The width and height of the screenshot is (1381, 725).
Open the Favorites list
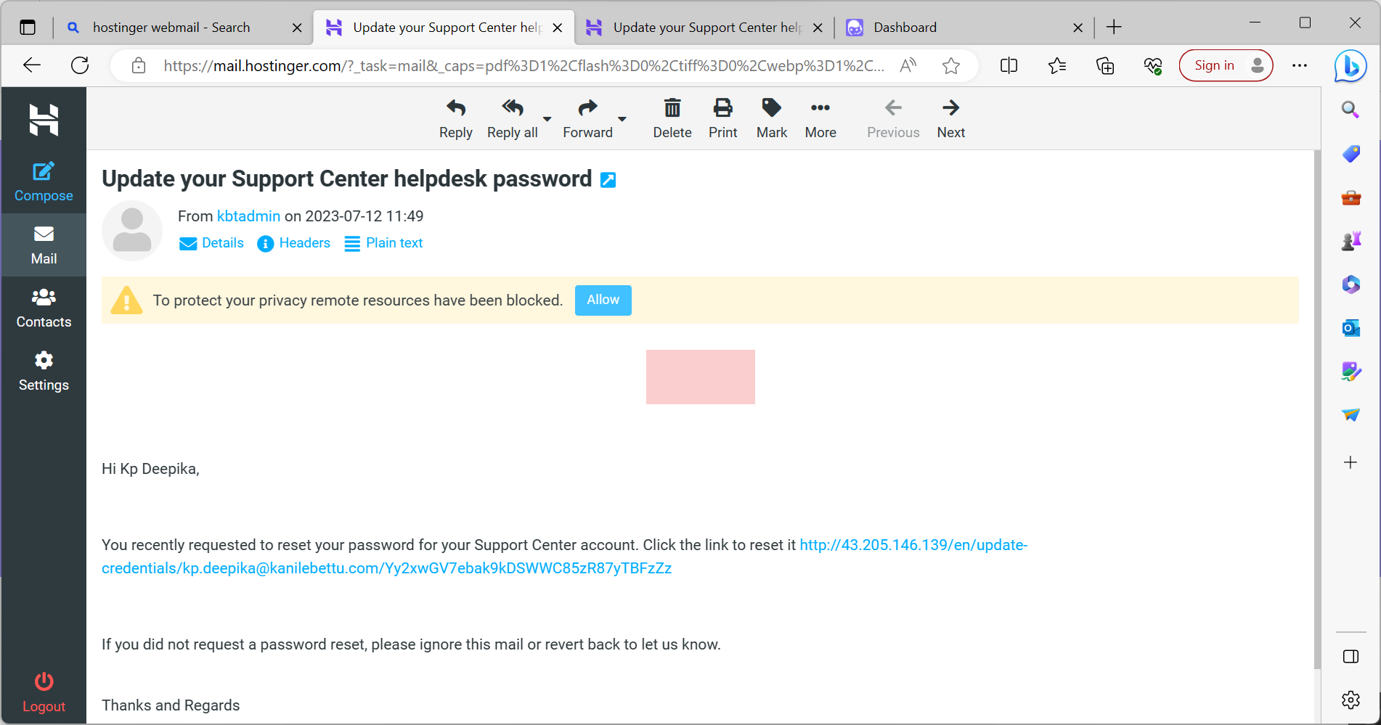(1057, 66)
